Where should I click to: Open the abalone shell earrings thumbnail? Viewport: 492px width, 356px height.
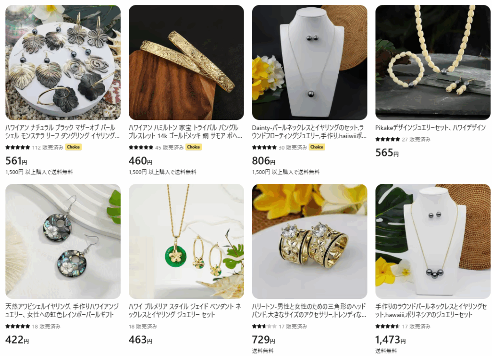point(63,241)
